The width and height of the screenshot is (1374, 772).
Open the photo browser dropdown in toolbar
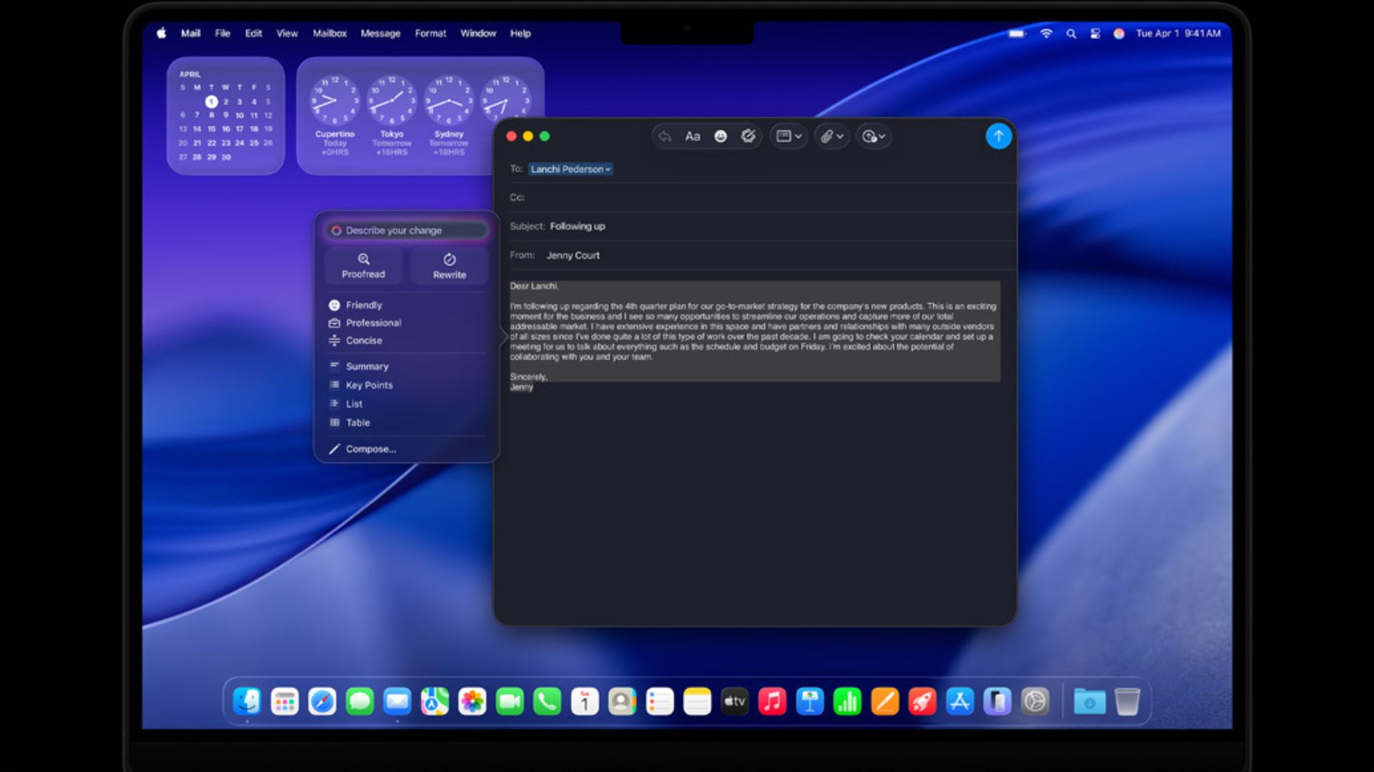pyautogui.click(x=788, y=136)
